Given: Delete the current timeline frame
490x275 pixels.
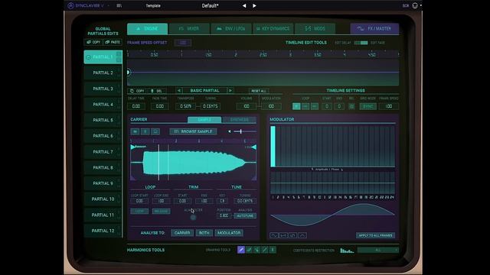Looking at the screenshot, I should [x=156, y=91].
